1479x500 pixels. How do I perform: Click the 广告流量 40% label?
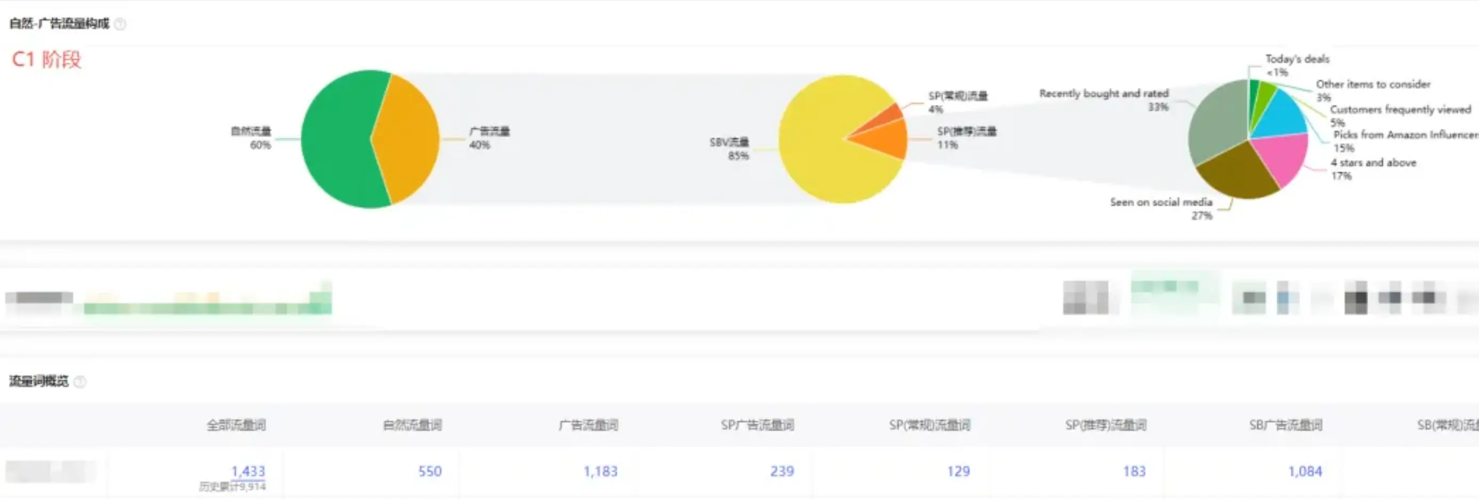coord(490,138)
